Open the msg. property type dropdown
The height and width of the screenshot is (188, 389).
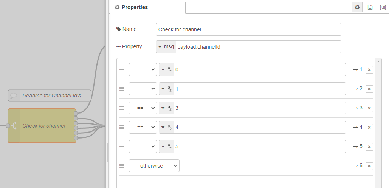pos(166,47)
